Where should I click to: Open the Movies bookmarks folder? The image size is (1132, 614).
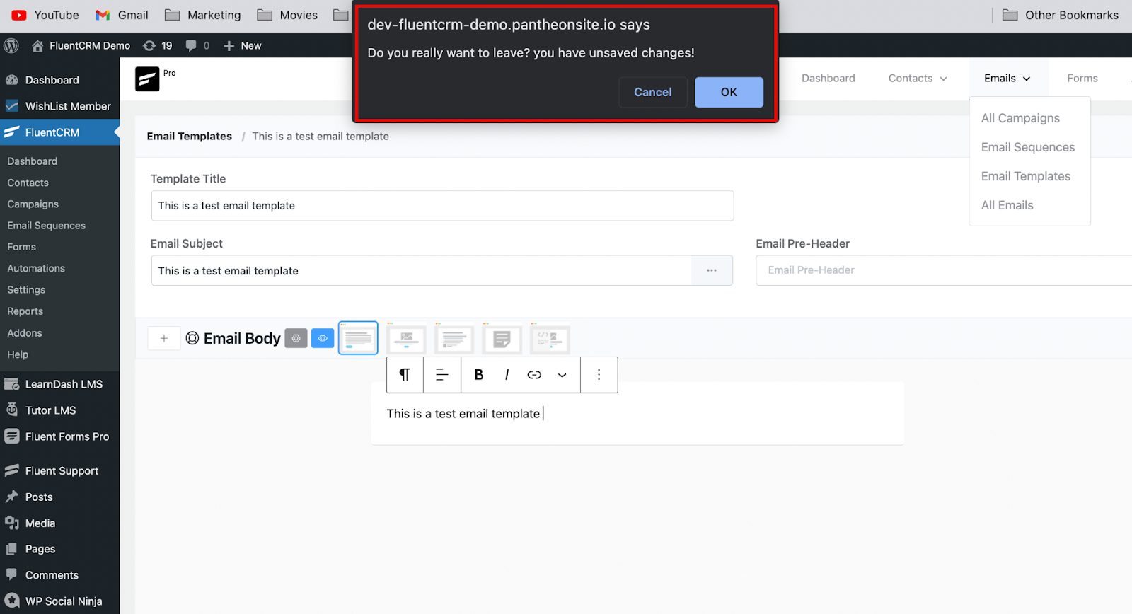tap(287, 15)
